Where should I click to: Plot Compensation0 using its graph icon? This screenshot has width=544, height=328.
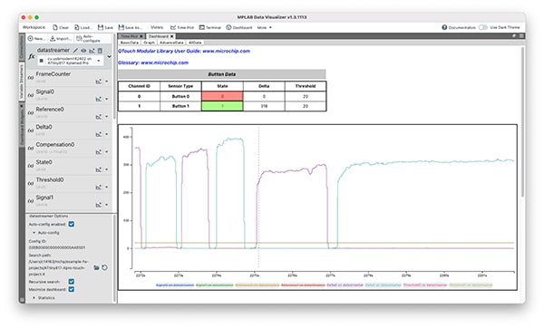(99, 152)
